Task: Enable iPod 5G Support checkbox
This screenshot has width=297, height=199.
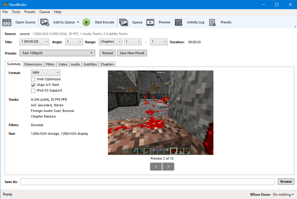Action: pos(33,91)
